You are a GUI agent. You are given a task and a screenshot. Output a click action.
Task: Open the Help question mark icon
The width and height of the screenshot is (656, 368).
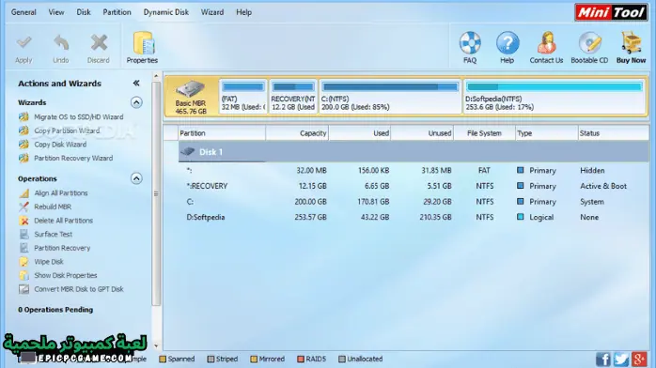click(x=508, y=43)
